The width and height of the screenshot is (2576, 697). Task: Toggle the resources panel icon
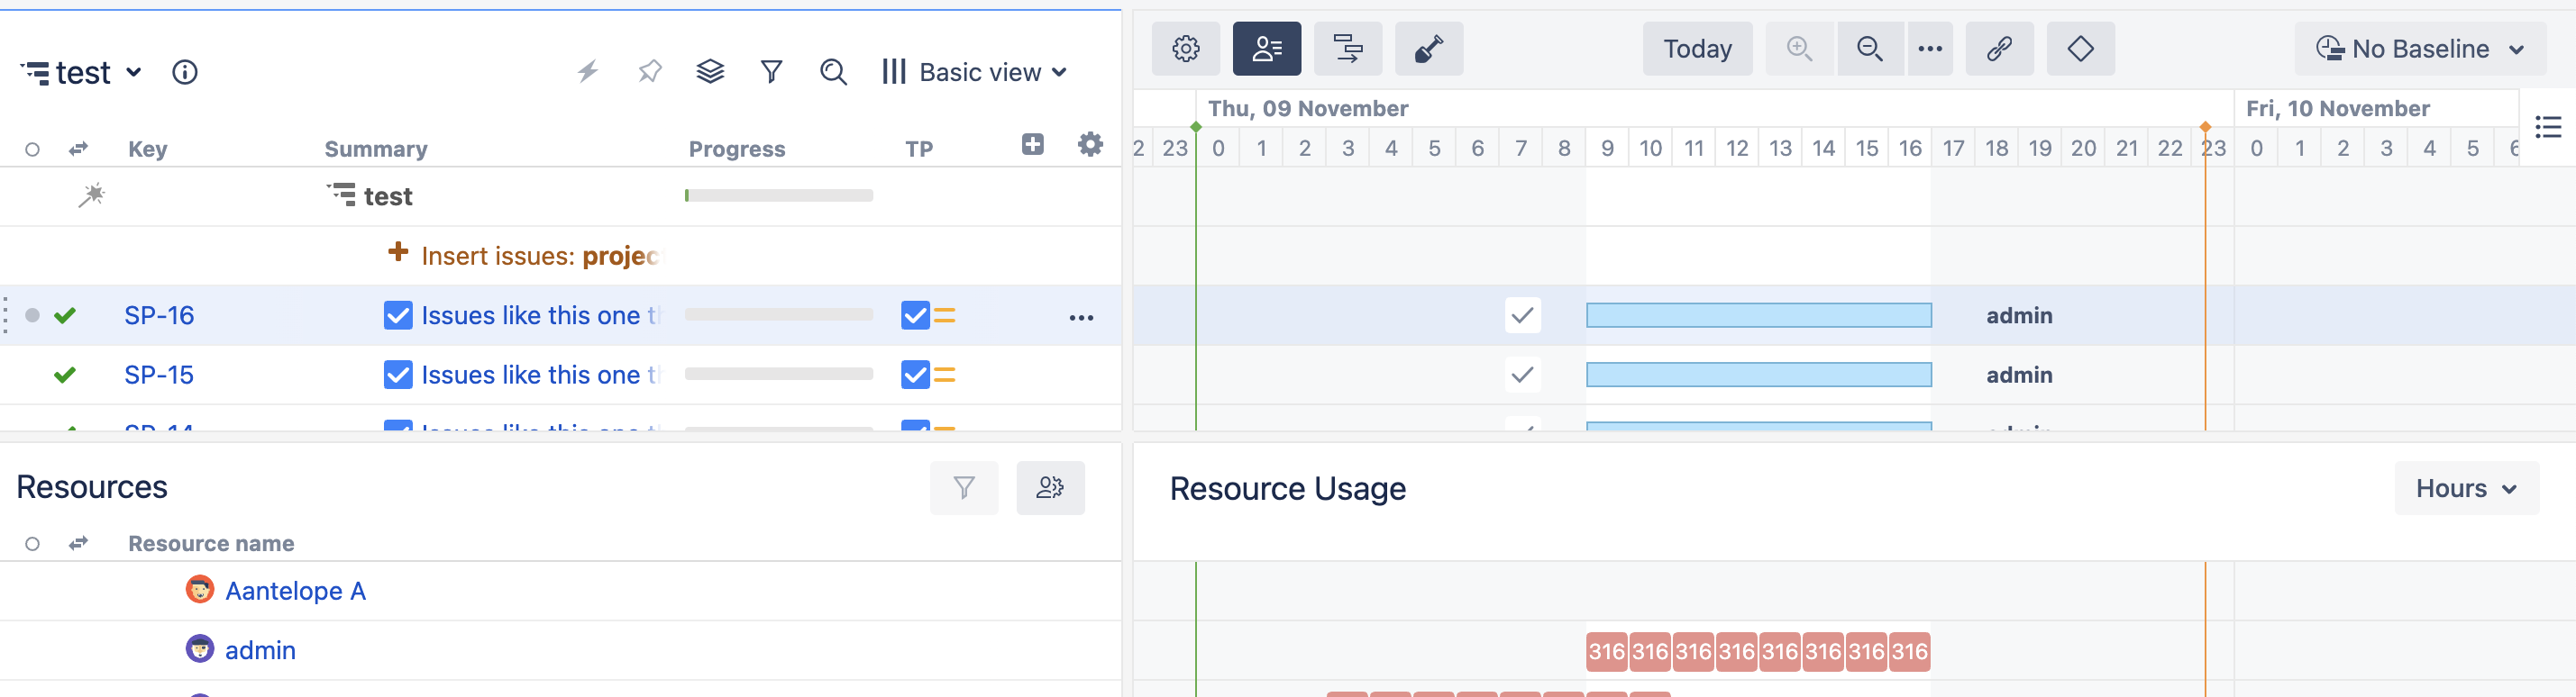point(1266,49)
